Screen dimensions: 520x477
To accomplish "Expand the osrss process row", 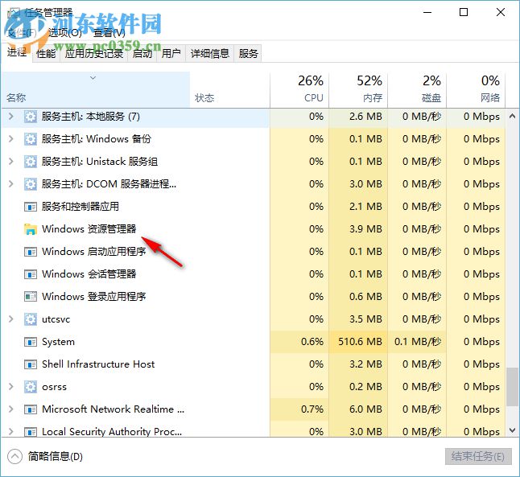I will point(11,387).
